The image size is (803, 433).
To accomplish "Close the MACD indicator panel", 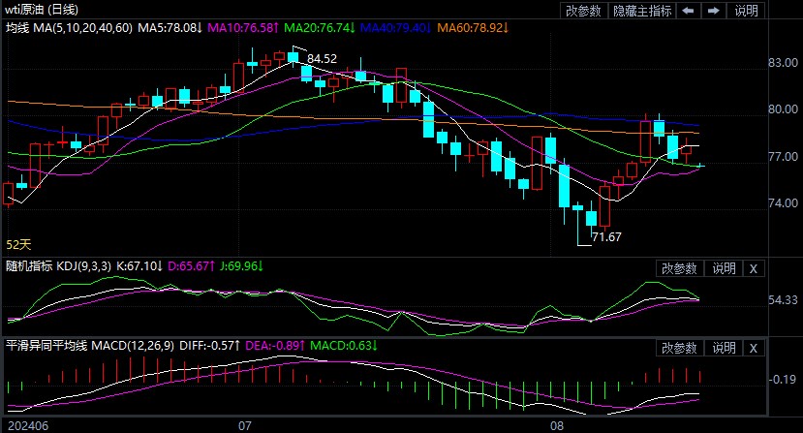I will point(755,348).
